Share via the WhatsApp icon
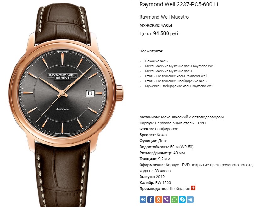The width and height of the screenshot is (254, 207). 174,199
